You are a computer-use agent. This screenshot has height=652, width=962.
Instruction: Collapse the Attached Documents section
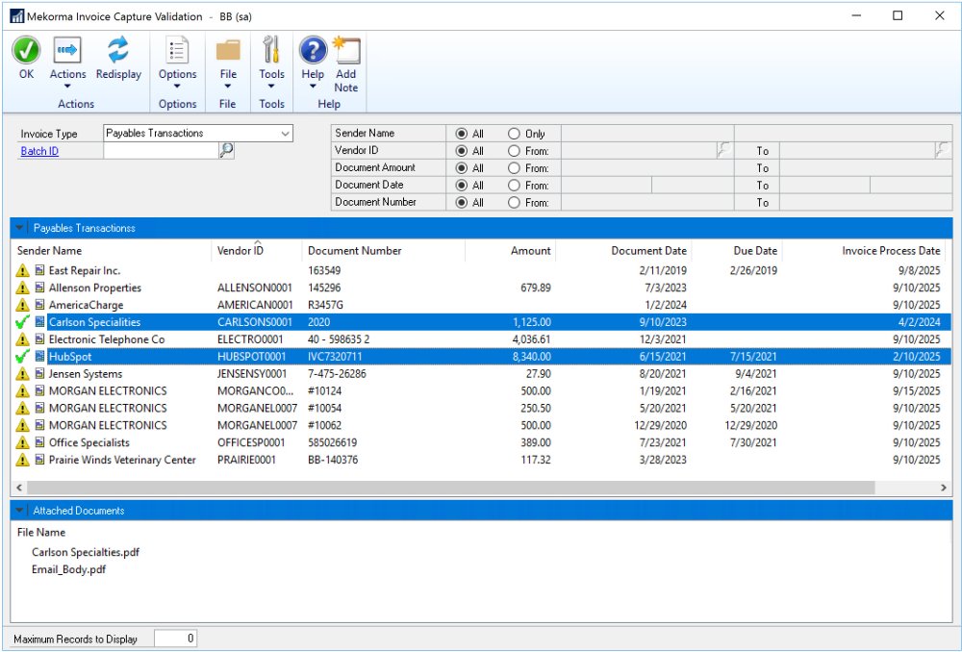20,511
